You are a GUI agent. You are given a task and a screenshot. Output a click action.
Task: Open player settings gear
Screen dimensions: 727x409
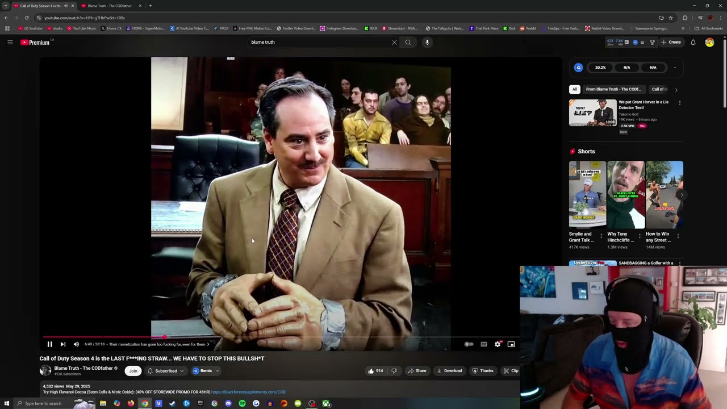pyautogui.click(x=498, y=344)
